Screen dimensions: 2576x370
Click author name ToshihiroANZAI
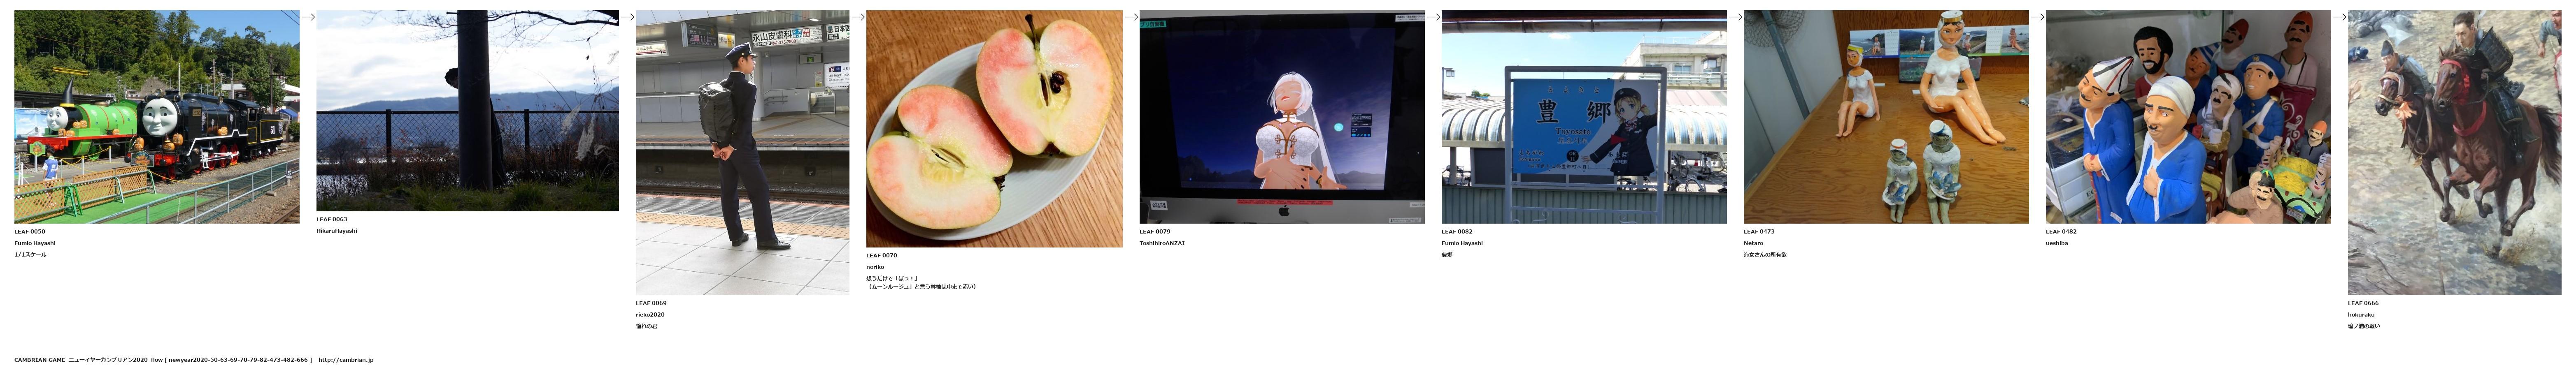(1161, 243)
